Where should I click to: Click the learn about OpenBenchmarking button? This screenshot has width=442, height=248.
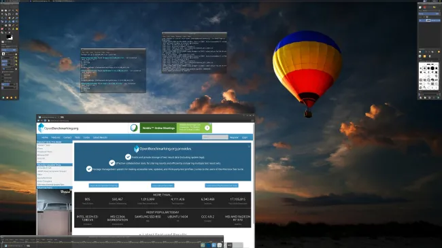click(103, 185)
